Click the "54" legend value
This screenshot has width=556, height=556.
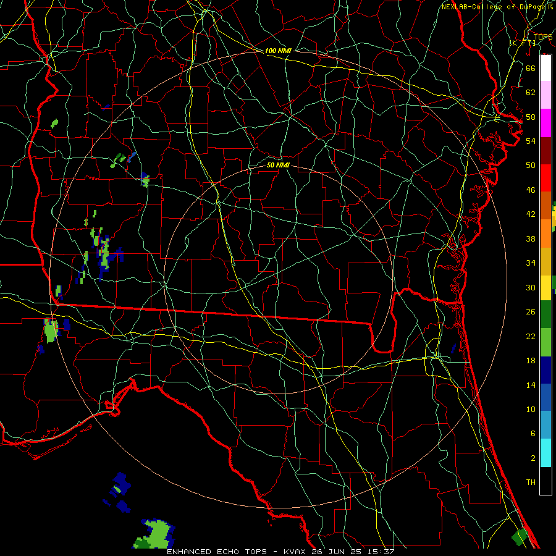point(531,141)
